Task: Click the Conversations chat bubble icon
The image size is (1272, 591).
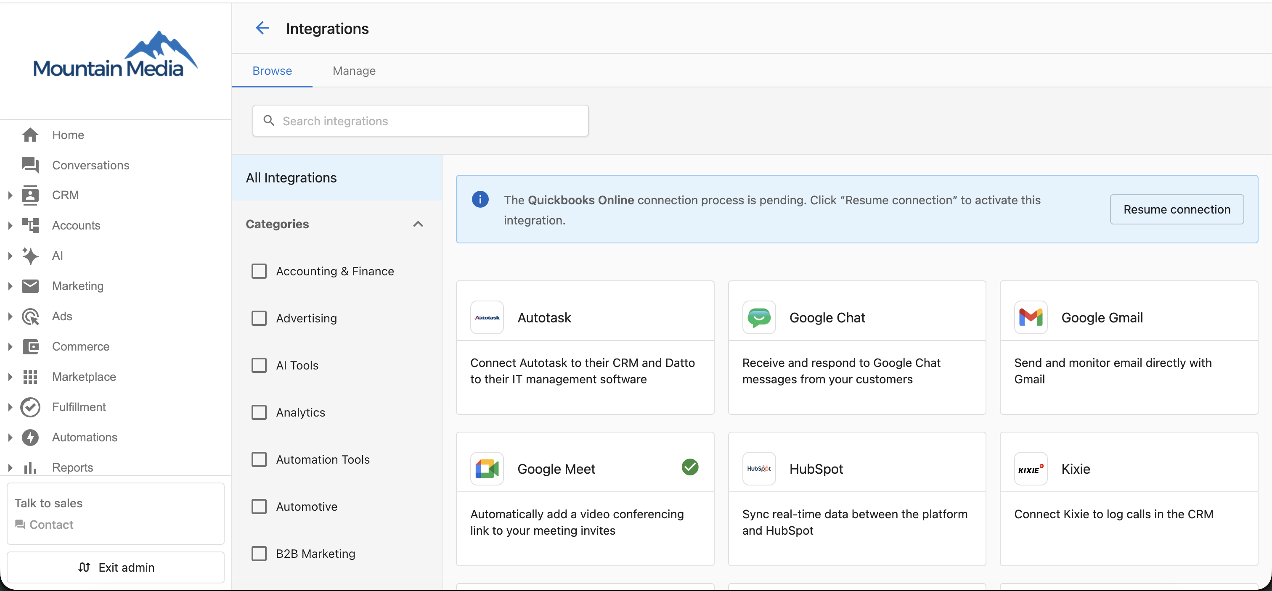Action: pos(30,165)
